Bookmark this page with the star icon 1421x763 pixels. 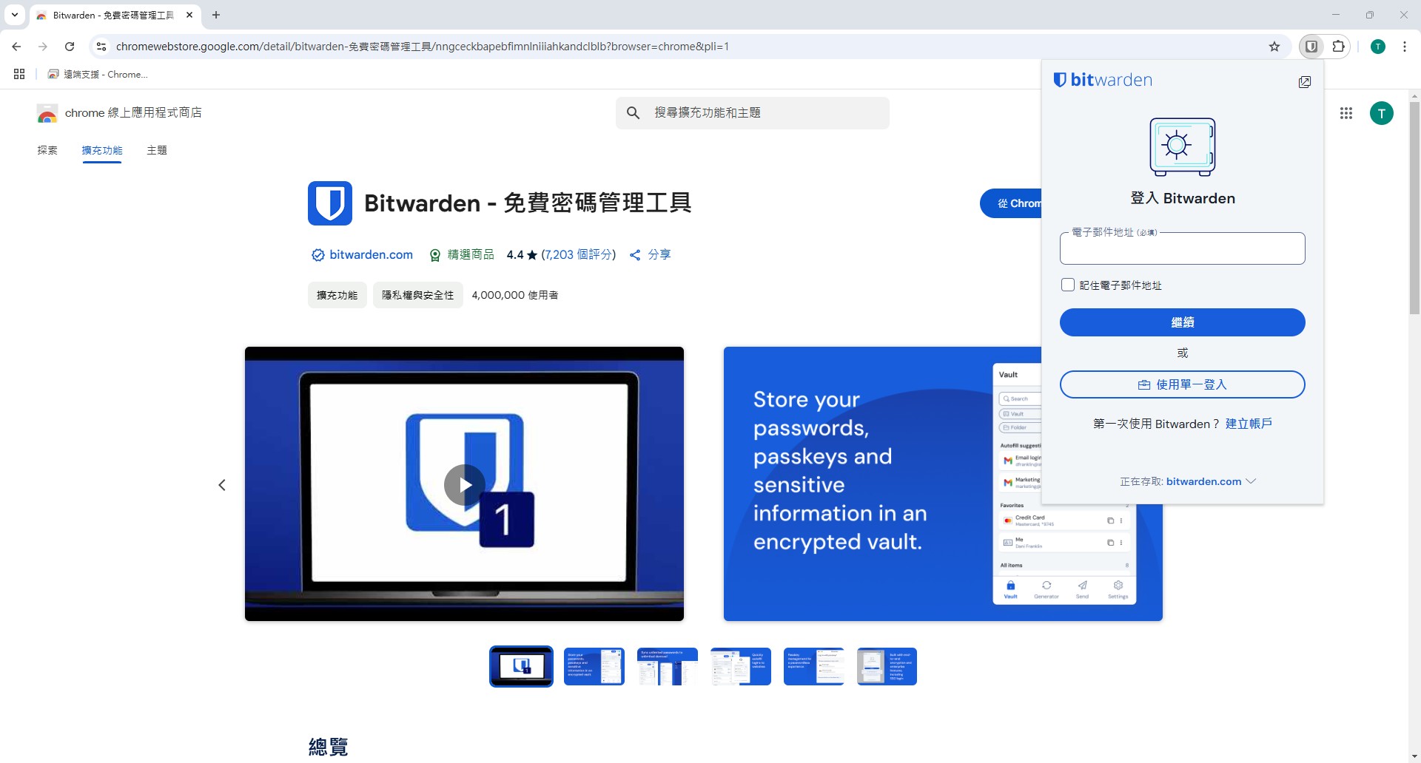1274,46
